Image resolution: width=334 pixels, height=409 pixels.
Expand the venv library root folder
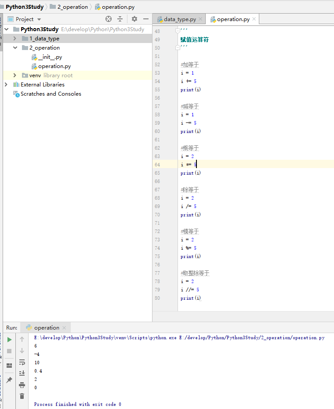(x=15, y=75)
